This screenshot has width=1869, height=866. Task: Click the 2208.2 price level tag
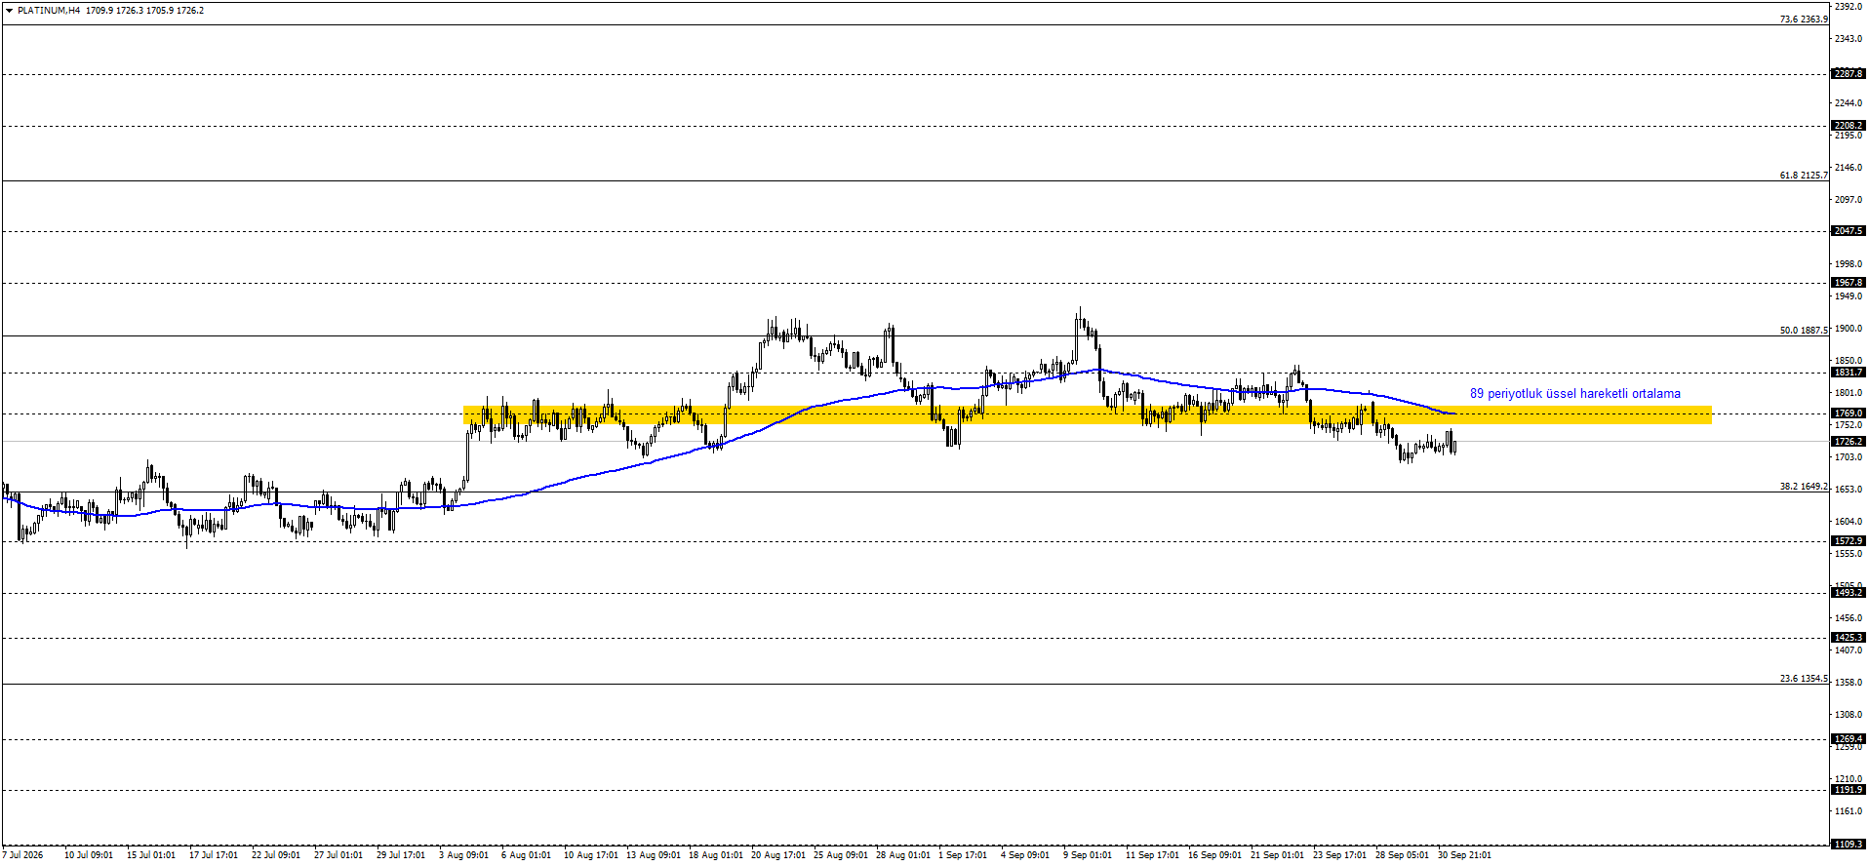pyautogui.click(x=1849, y=126)
